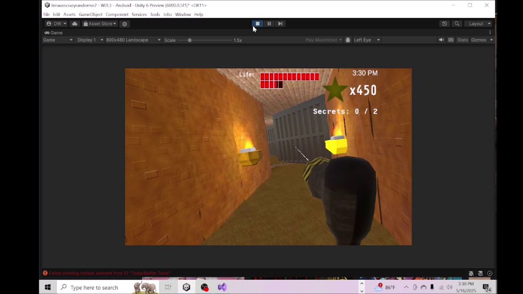Step one frame forward
The image size is (523, 294).
pyautogui.click(x=280, y=24)
